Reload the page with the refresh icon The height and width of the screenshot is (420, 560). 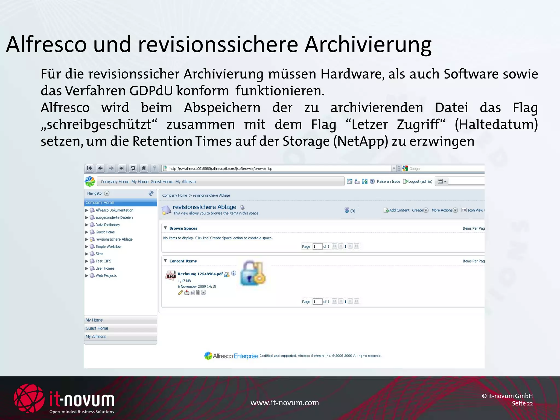[x=133, y=168]
